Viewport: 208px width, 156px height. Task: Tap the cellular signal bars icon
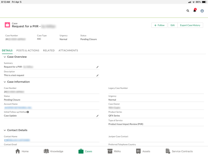[x=190, y=2]
